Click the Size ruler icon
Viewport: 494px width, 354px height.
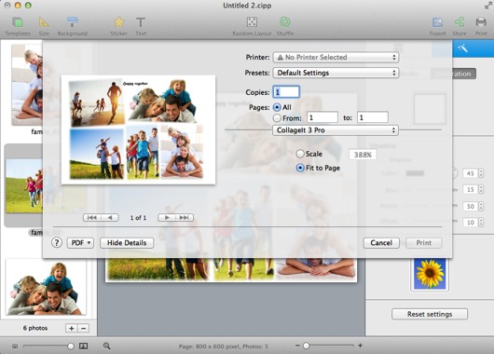[x=44, y=22]
